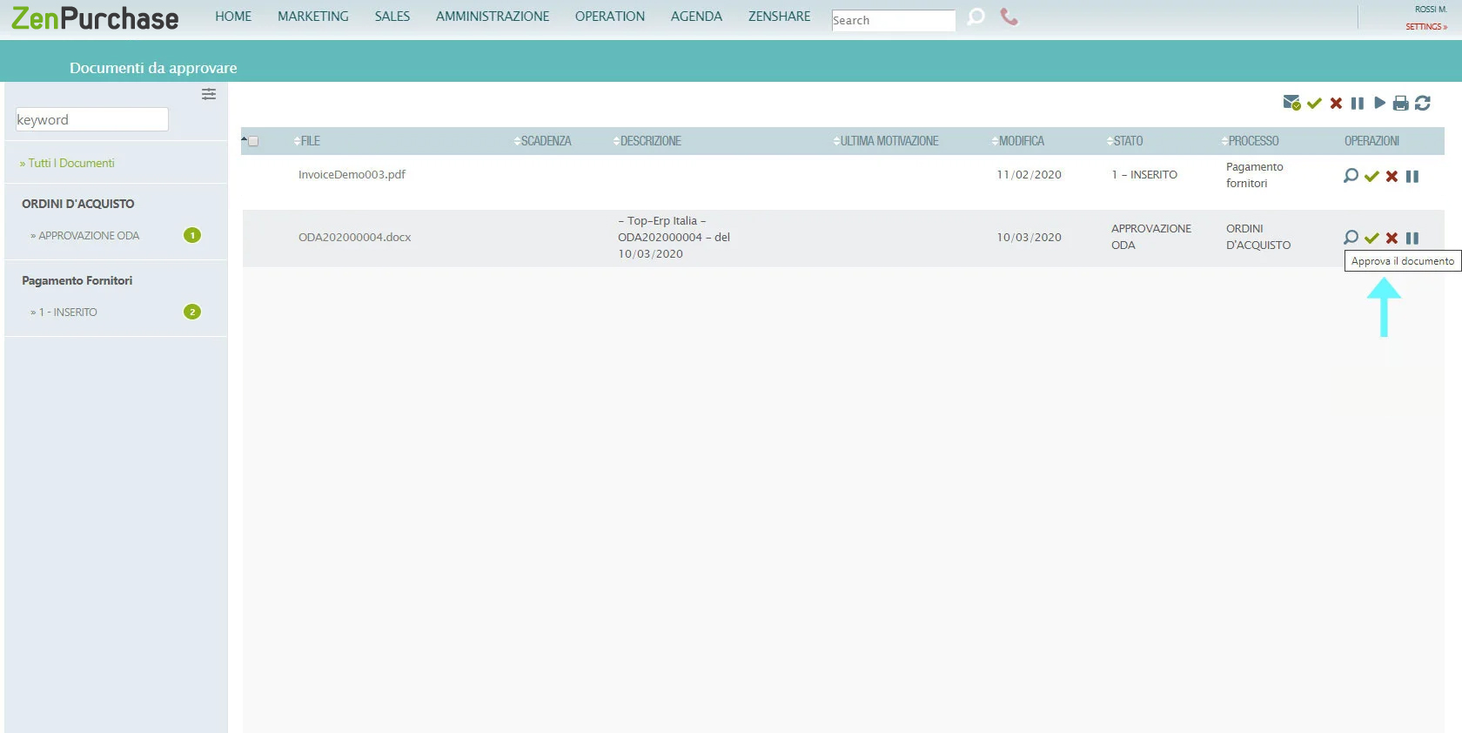Image resolution: width=1462 pixels, height=733 pixels.
Task: Click the play/resume icon in top toolbar
Action: pyautogui.click(x=1379, y=103)
